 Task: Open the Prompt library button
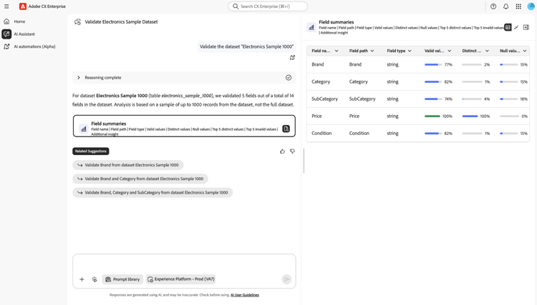pos(122,279)
